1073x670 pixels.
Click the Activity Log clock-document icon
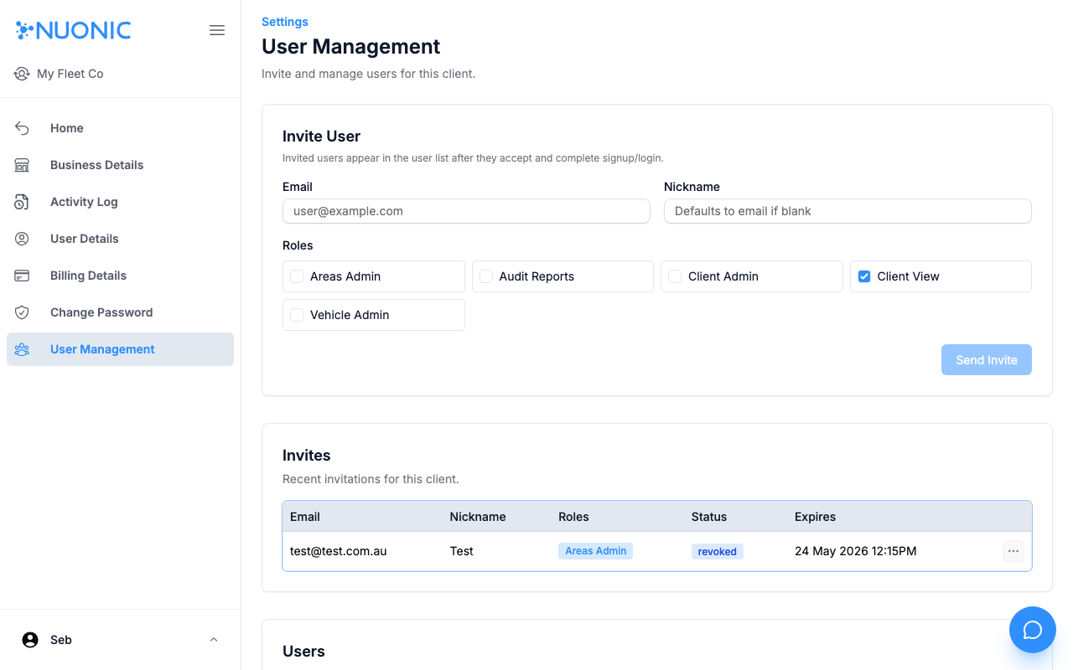22,202
